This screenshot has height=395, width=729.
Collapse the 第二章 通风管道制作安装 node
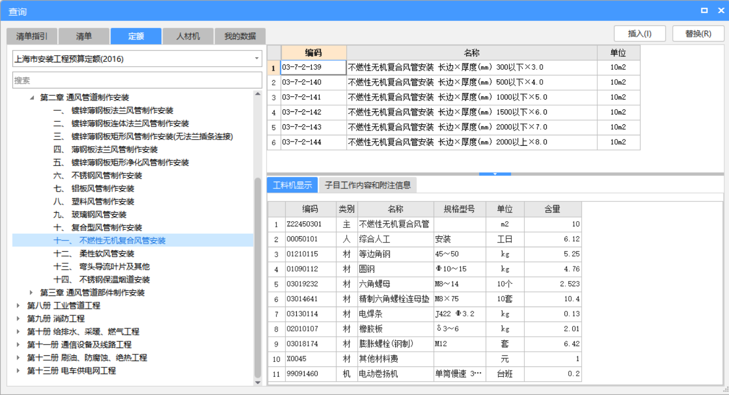(x=32, y=97)
